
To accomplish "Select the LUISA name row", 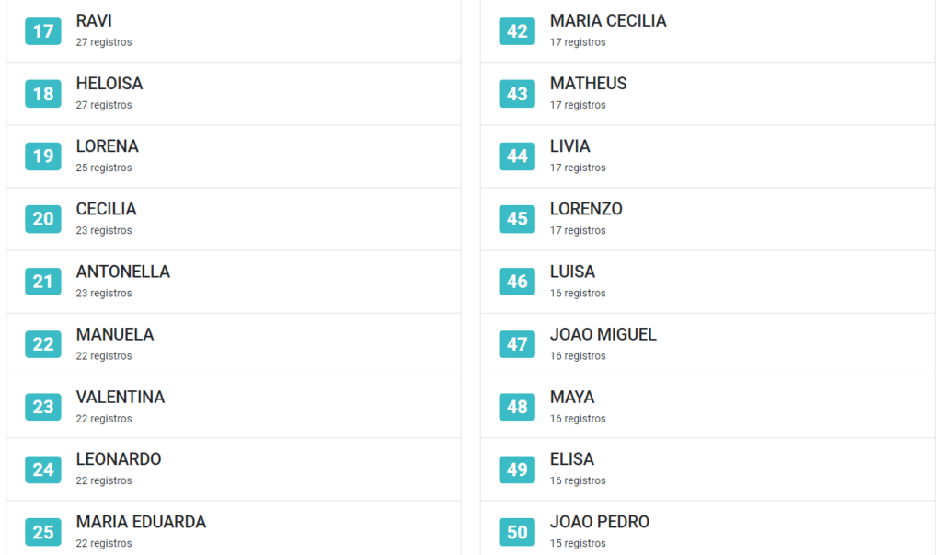I will pos(707,282).
